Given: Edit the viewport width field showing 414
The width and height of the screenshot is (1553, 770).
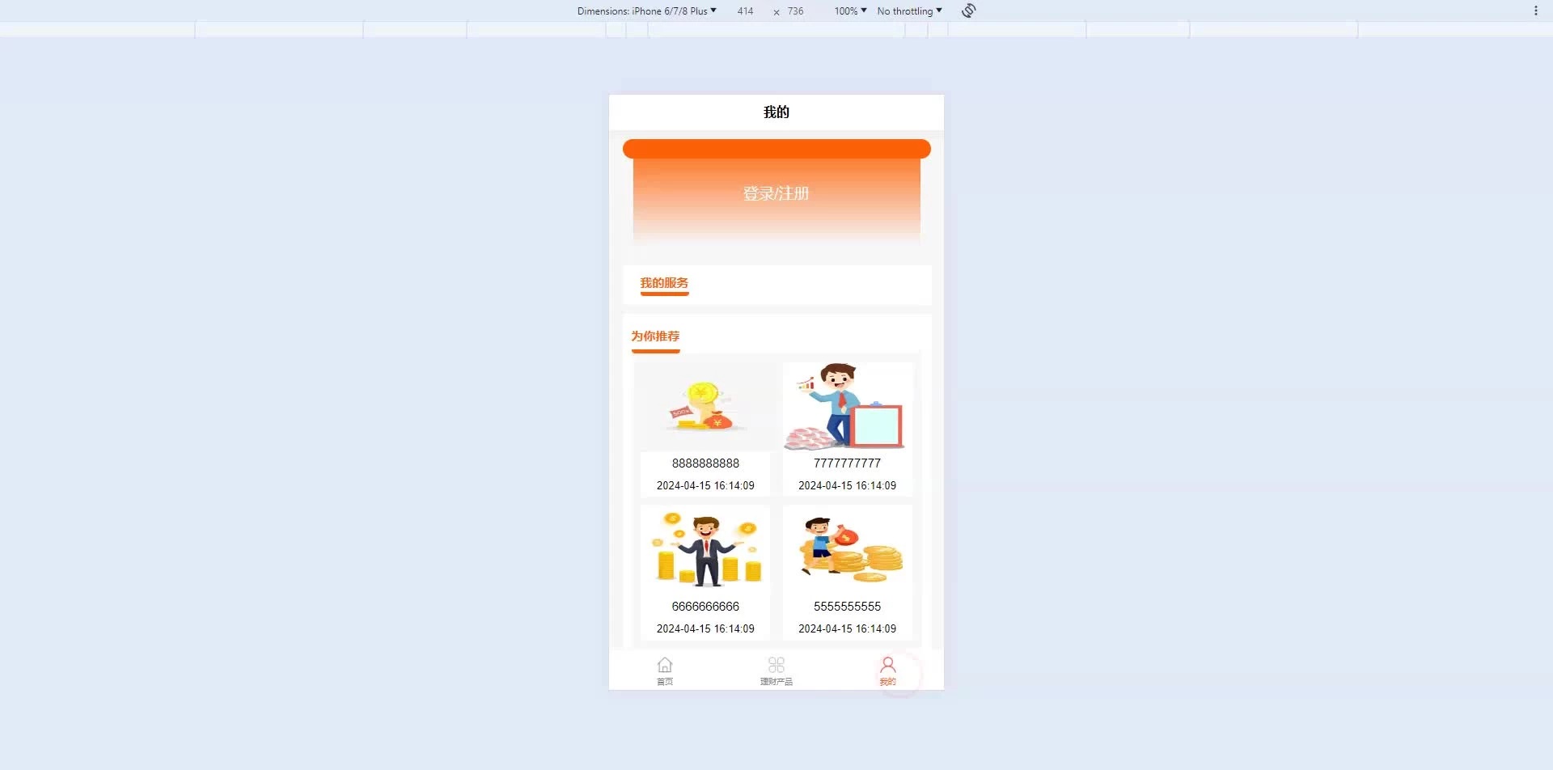Looking at the screenshot, I should pyautogui.click(x=746, y=11).
